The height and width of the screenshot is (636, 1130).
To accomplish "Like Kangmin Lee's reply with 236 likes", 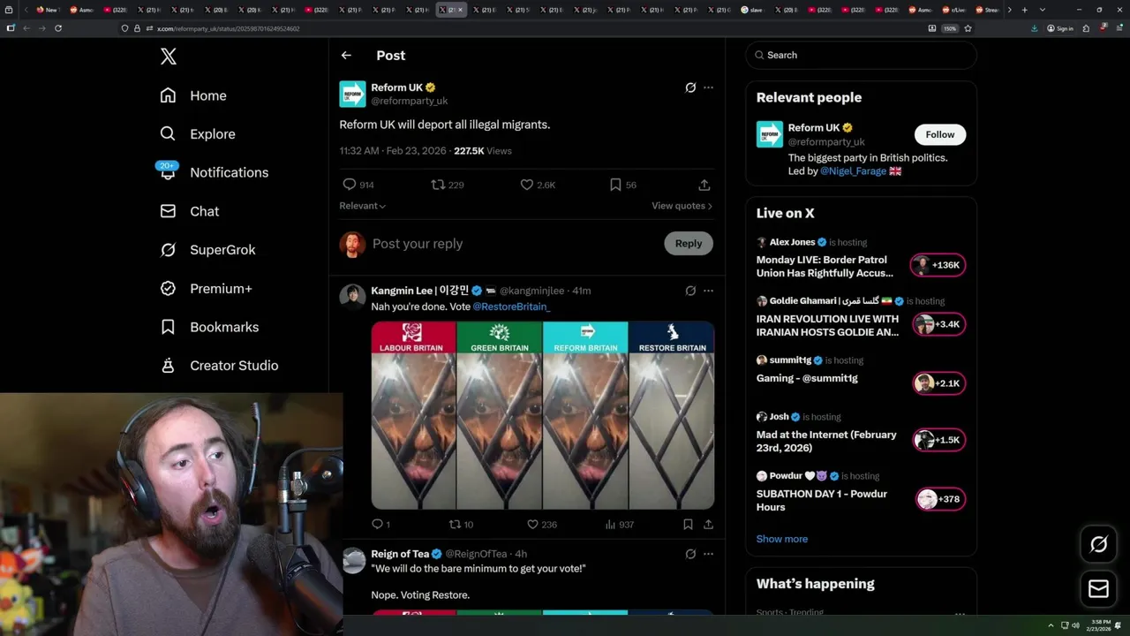I will tap(541, 524).
